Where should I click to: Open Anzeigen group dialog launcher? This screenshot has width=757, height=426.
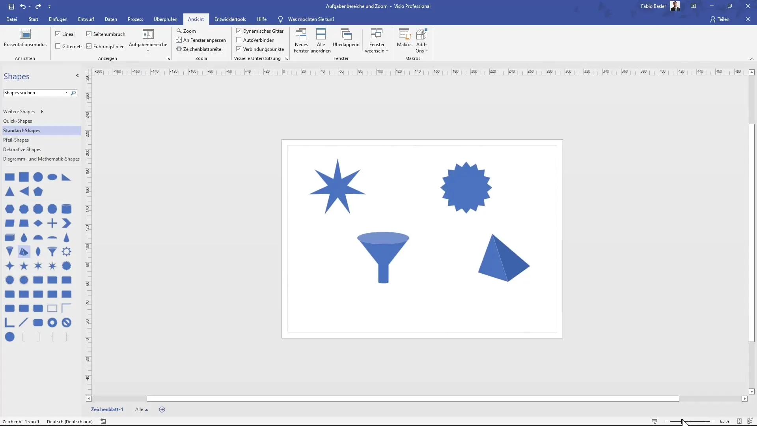168,58
